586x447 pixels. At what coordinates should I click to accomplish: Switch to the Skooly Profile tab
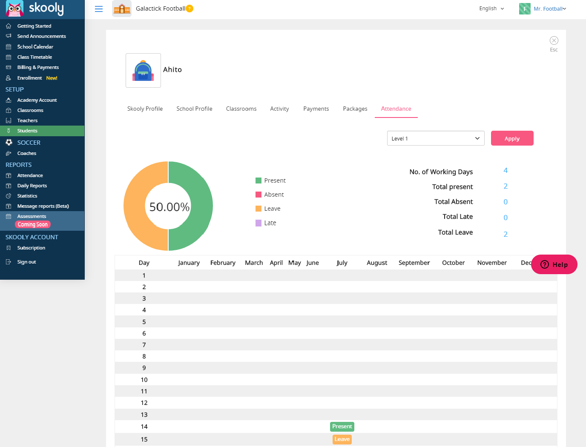(x=145, y=109)
